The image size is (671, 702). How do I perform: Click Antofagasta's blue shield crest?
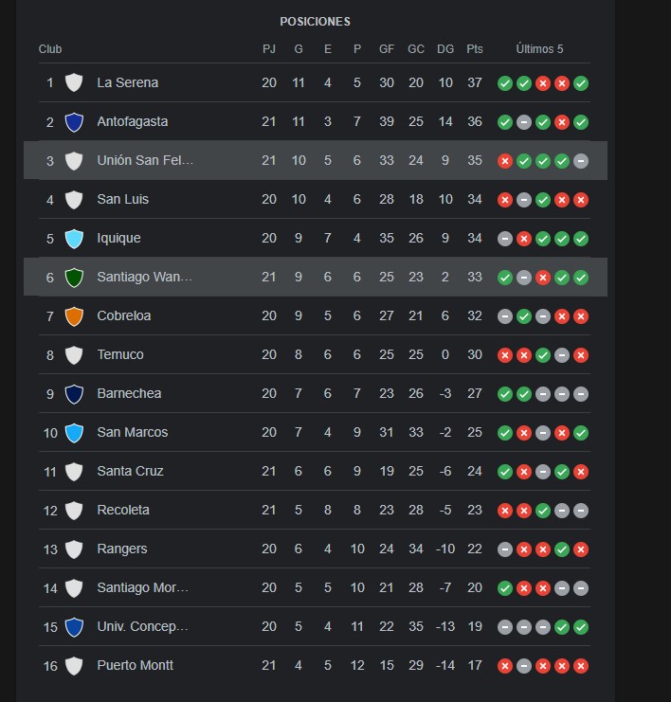[74, 122]
